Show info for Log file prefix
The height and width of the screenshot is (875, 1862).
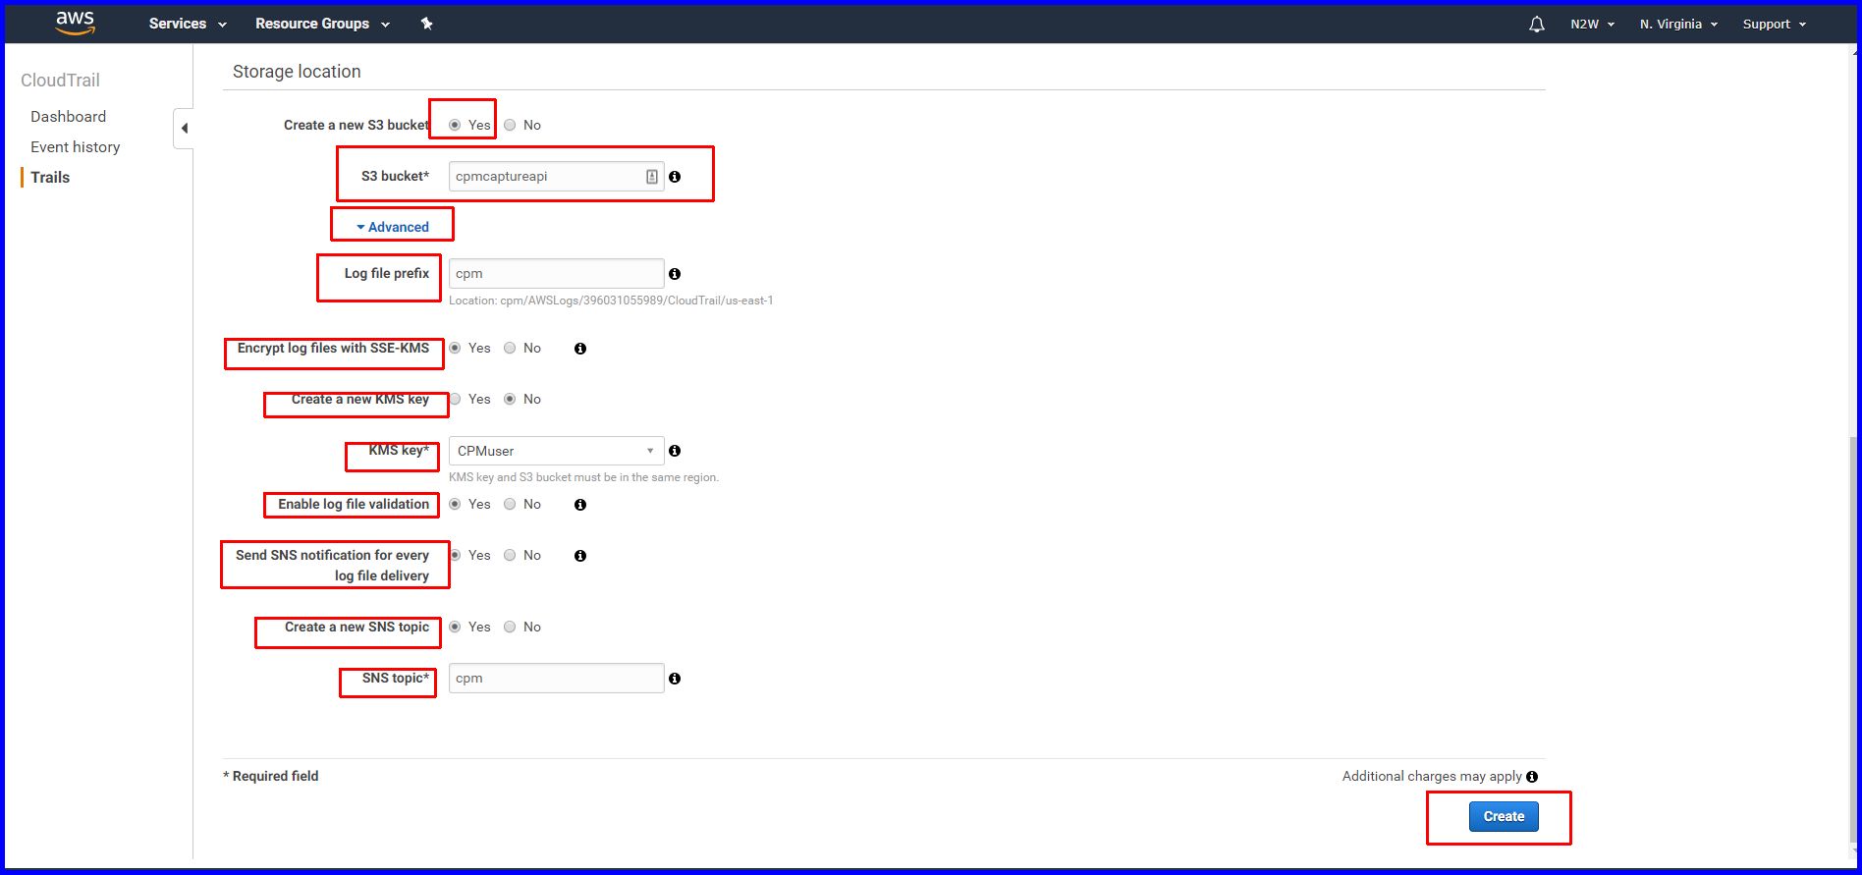675,274
